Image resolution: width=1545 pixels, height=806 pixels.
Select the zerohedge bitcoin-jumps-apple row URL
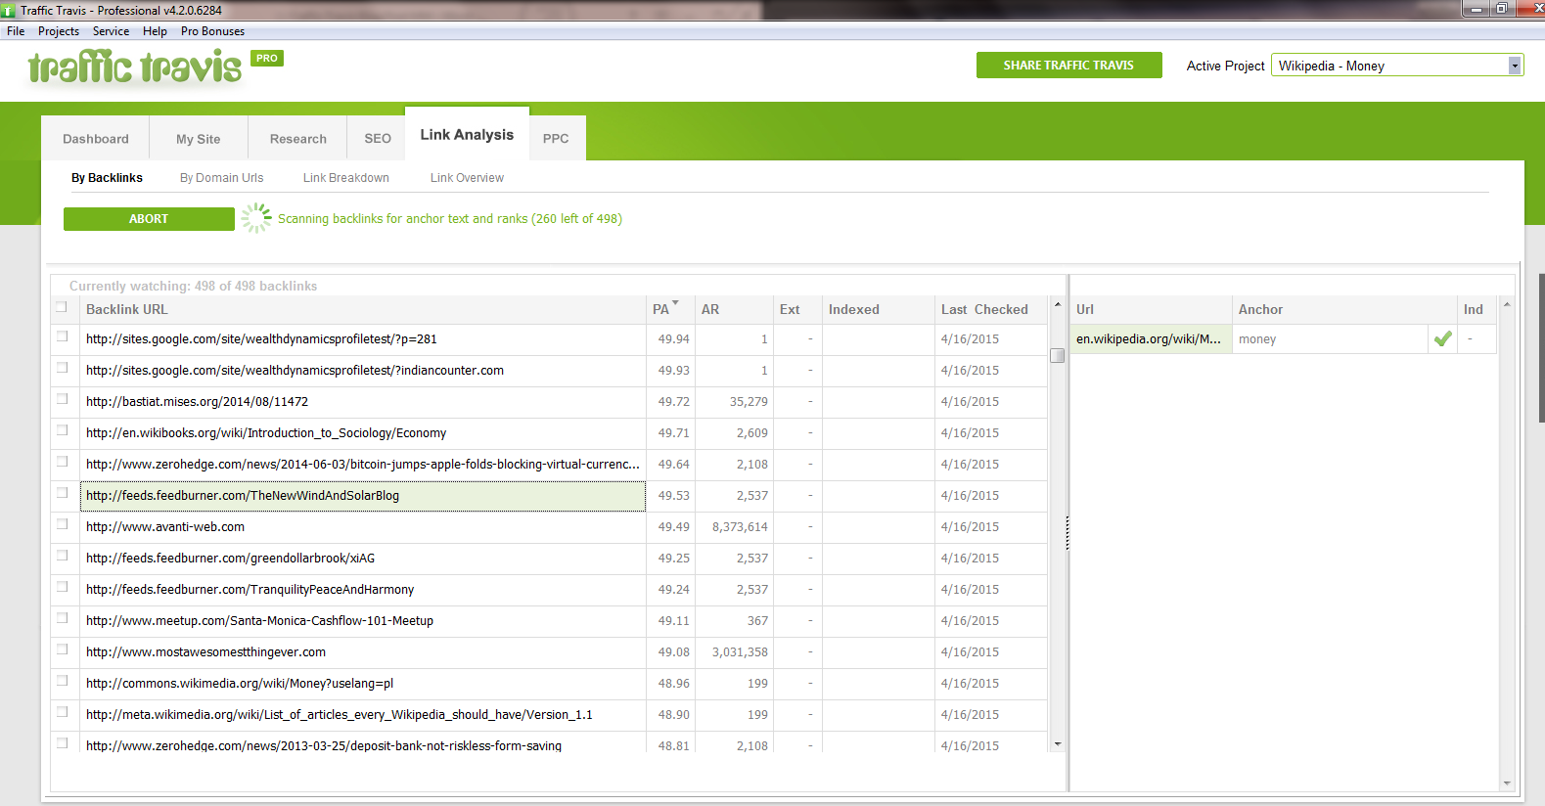pyautogui.click(x=362, y=465)
